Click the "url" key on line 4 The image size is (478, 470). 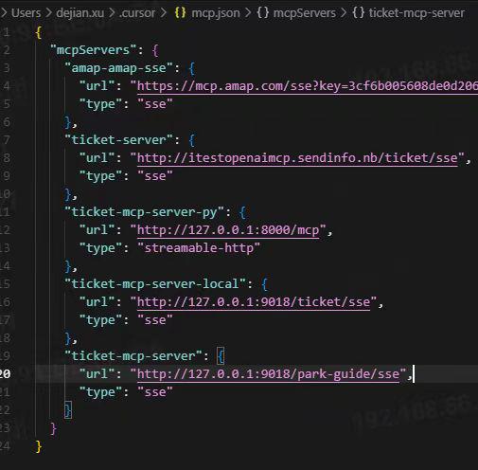(97, 86)
